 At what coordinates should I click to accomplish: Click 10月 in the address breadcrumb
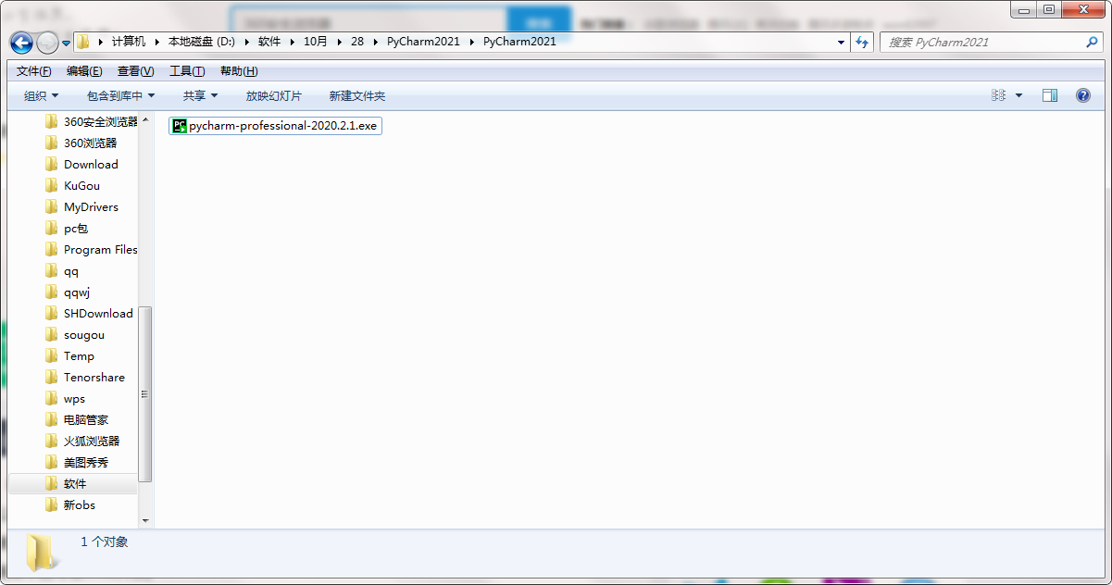pyautogui.click(x=316, y=42)
